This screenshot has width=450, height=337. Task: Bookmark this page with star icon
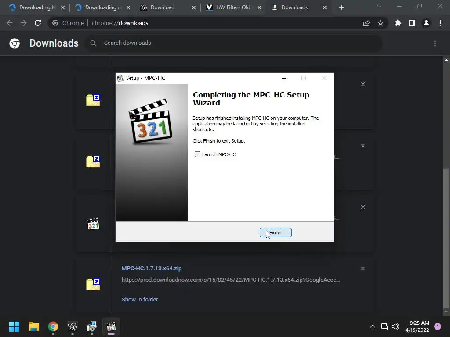pyautogui.click(x=381, y=23)
